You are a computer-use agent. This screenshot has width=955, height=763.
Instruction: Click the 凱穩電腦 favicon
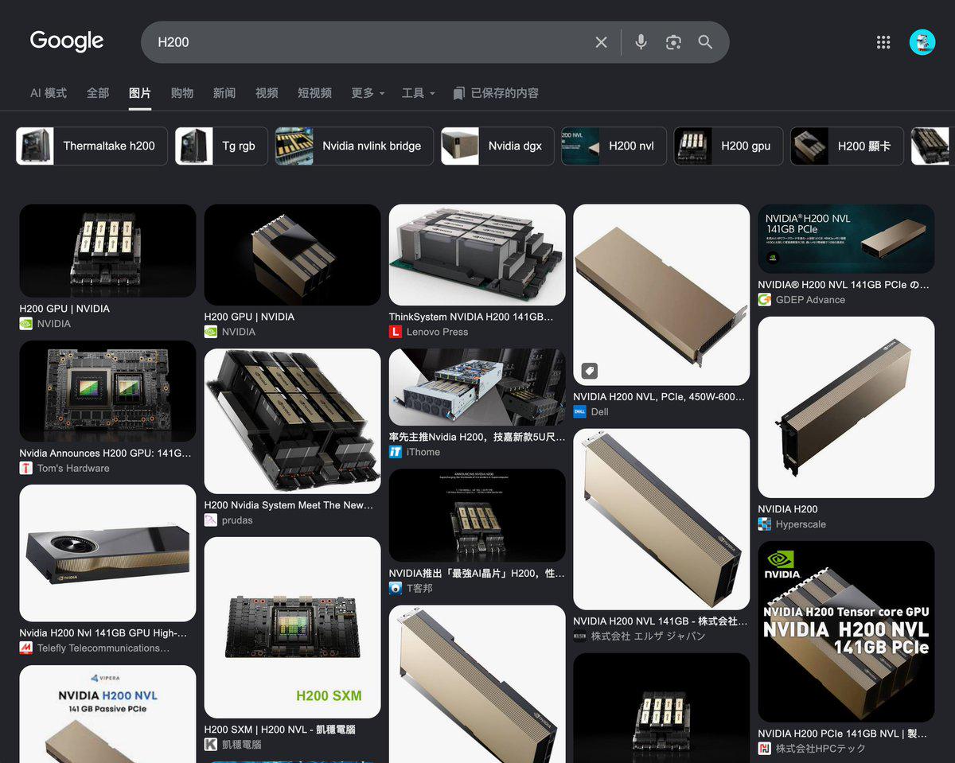211,745
